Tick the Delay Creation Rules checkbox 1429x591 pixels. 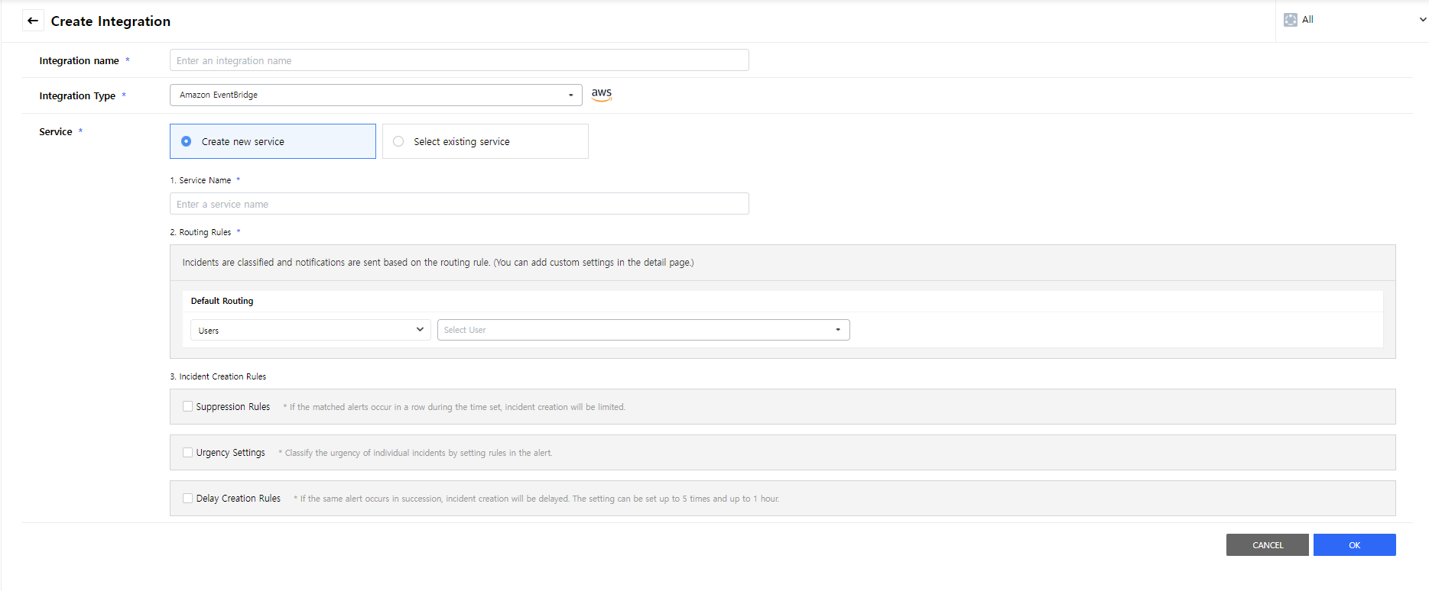point(188,499)
